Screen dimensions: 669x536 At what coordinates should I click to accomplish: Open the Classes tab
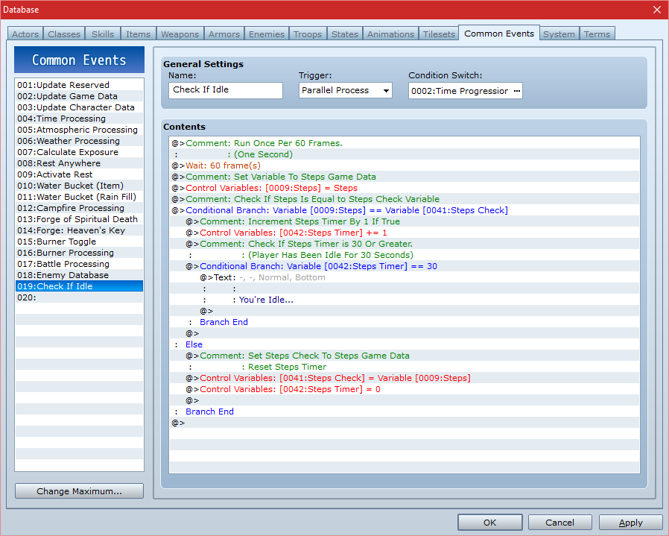point(64,34)
